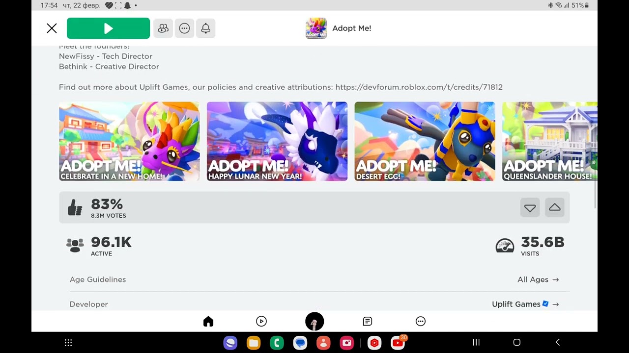
Task: Tap the verified badge beside Uplift Games
Action: [x=545, y=304]
